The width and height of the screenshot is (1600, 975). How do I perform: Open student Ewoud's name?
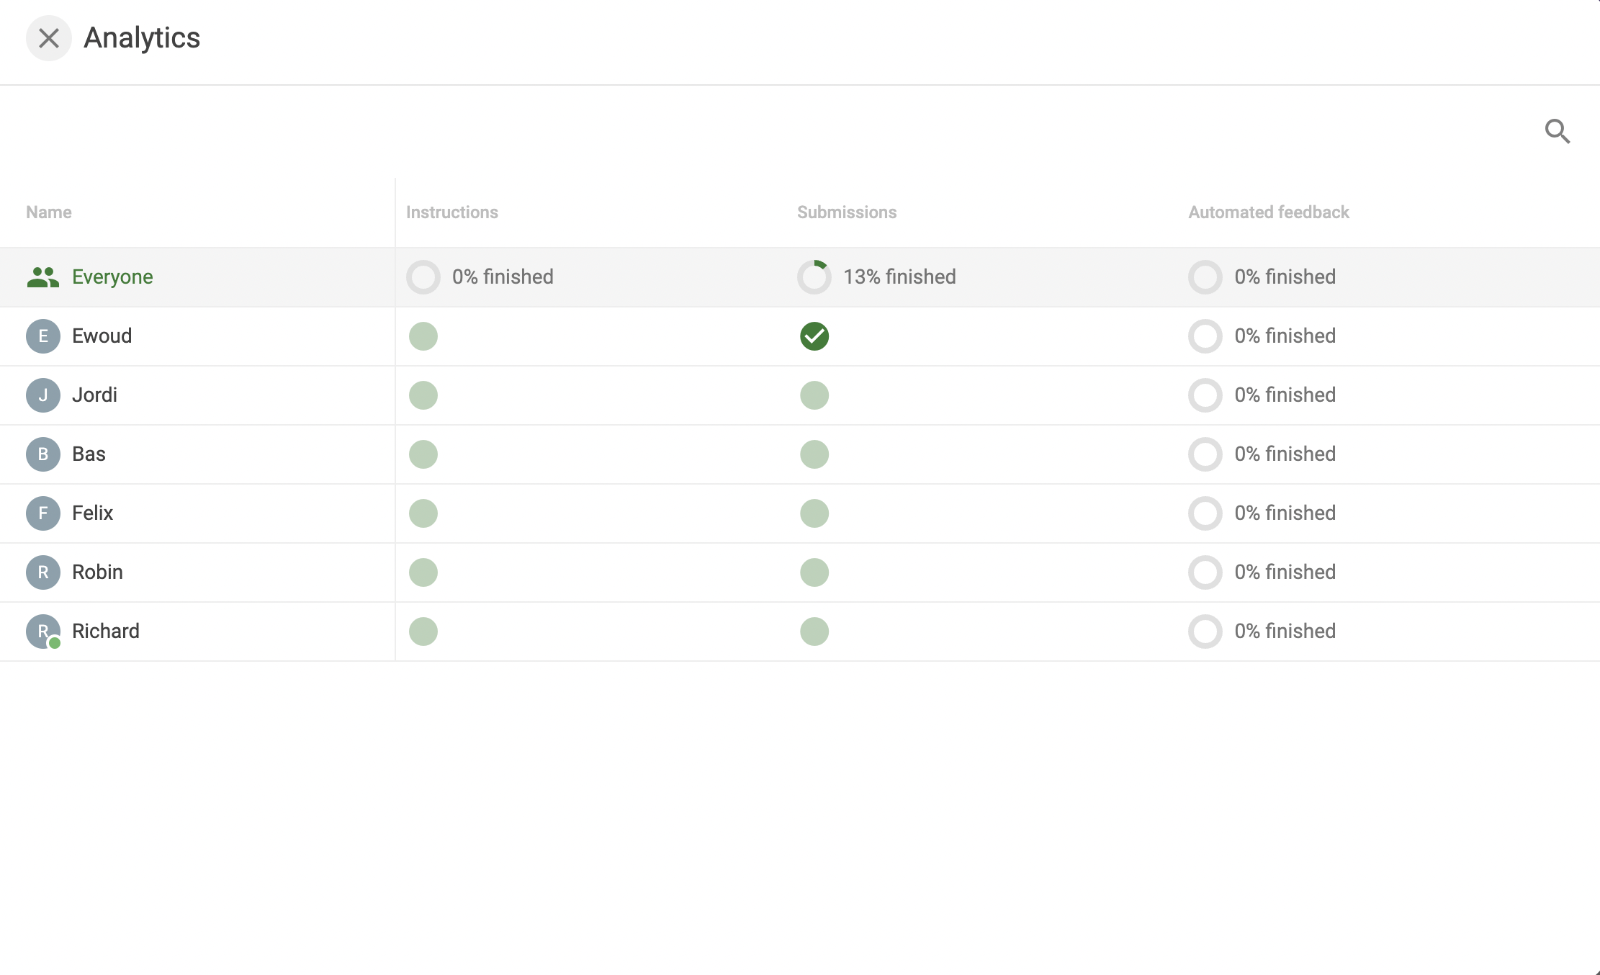[x=102, y=336]
